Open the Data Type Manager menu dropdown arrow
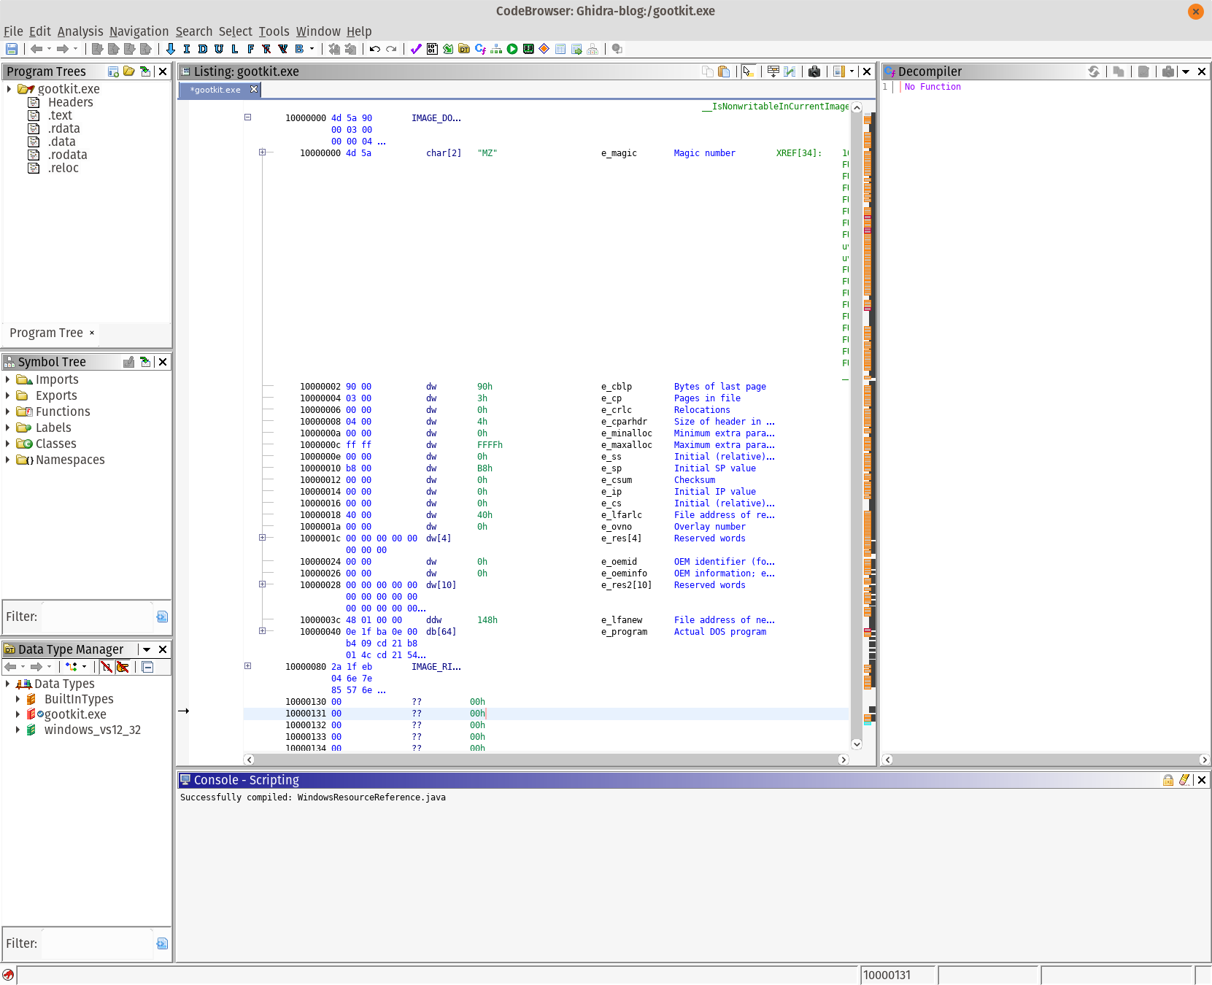 [x=147, y=649]
